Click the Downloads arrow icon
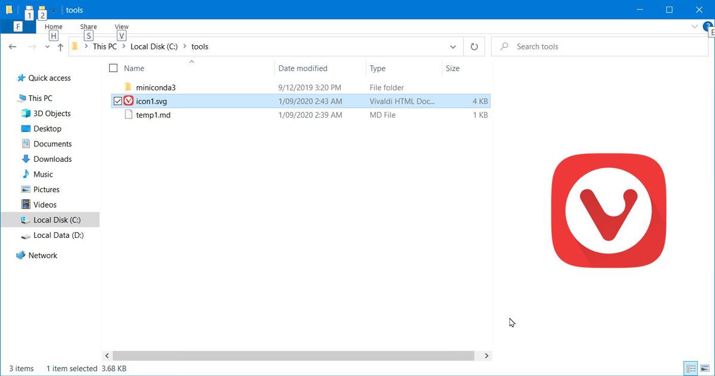 pos(26,159)
